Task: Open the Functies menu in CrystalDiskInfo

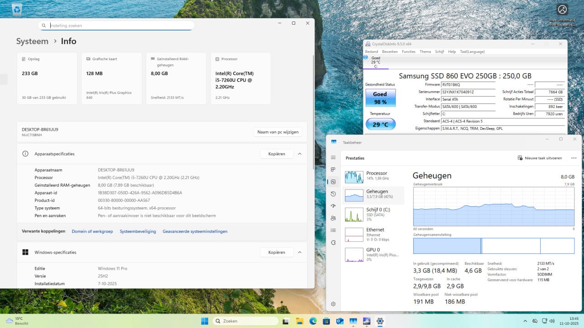Action: point(408,51)
